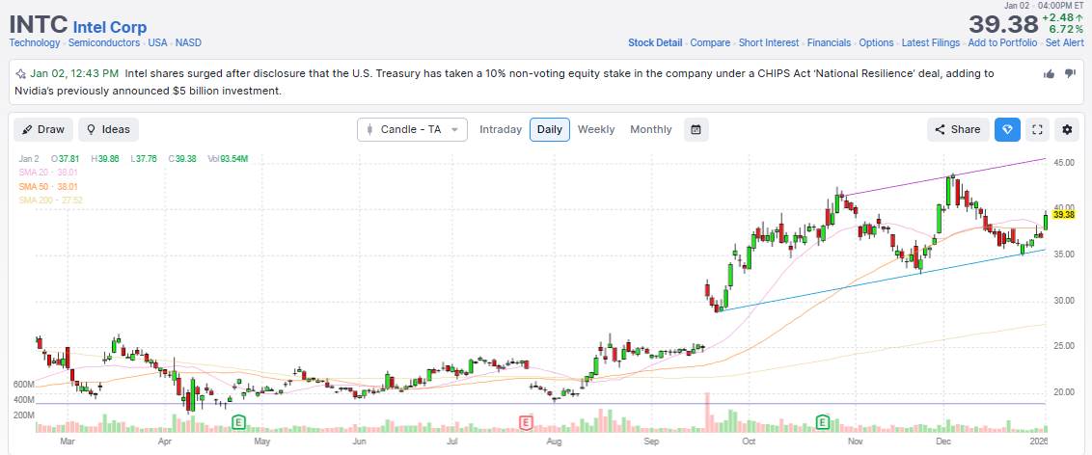Click the thumbs up icon on news

click(1049, 74)
